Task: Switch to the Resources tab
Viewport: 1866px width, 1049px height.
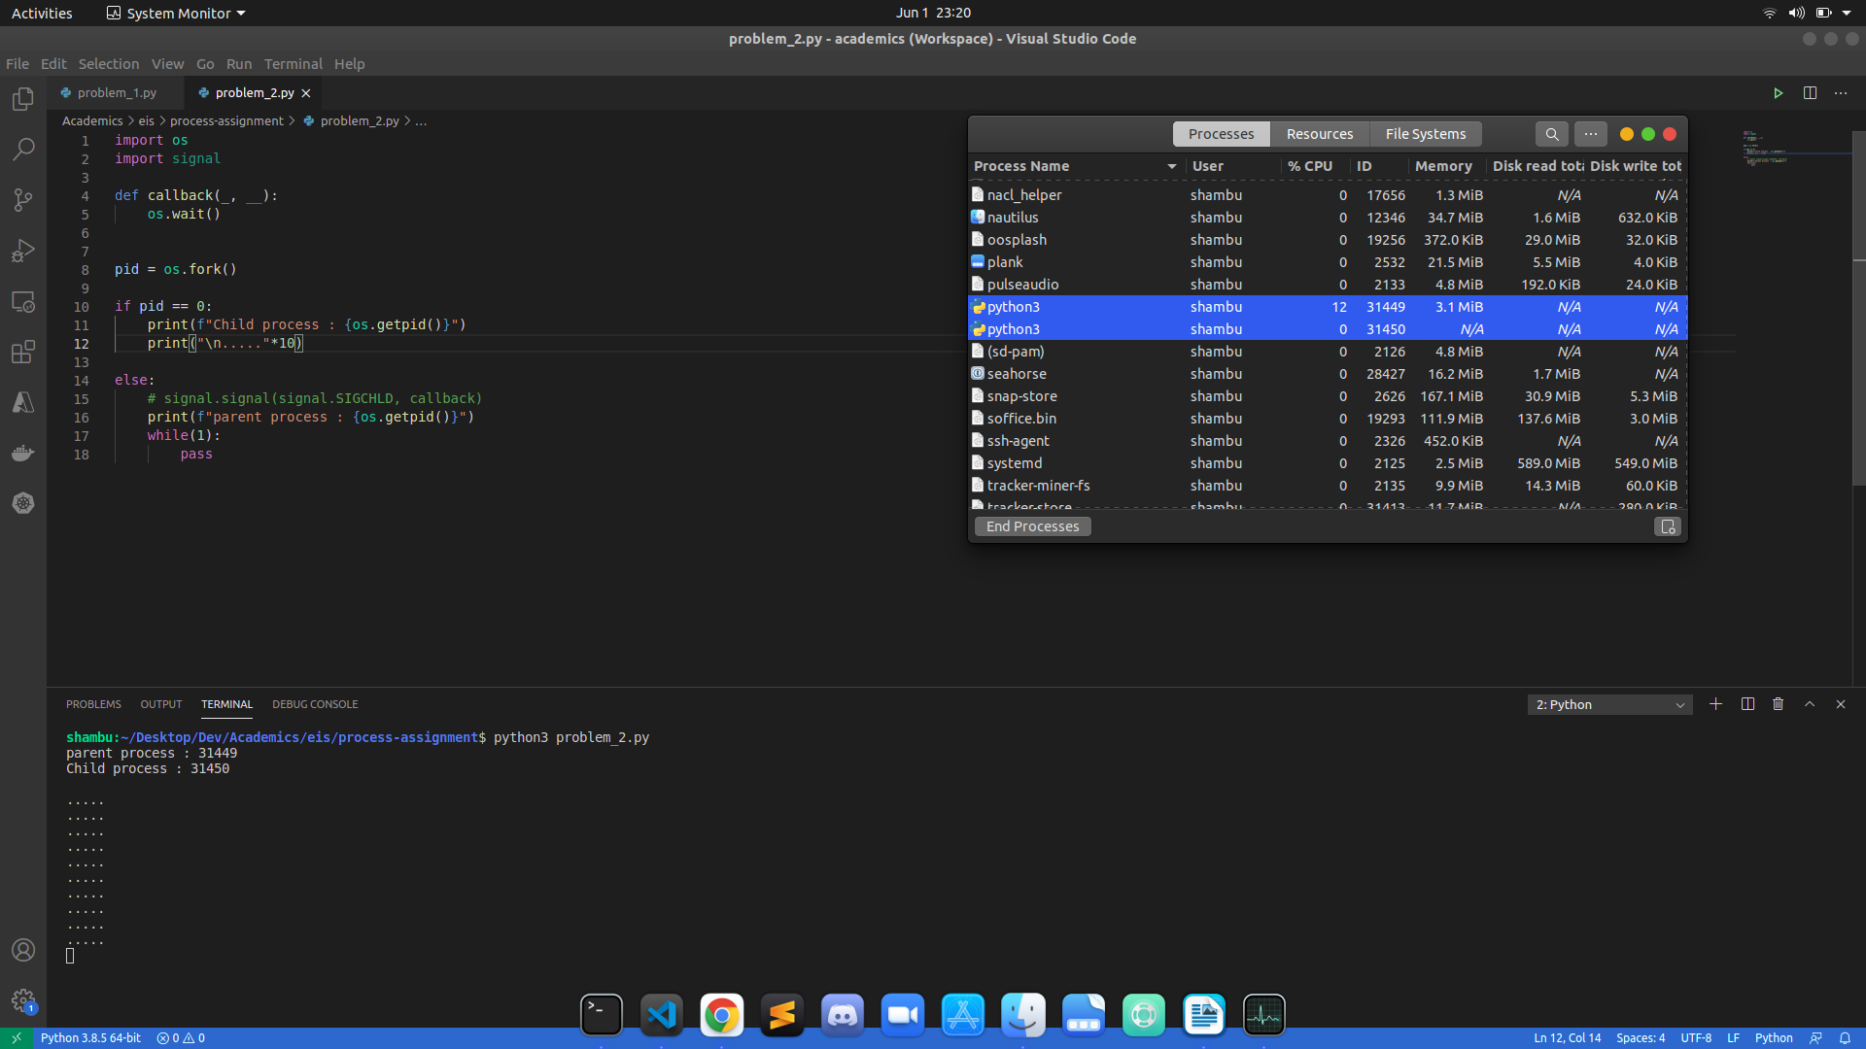Action: (1319, 134)
